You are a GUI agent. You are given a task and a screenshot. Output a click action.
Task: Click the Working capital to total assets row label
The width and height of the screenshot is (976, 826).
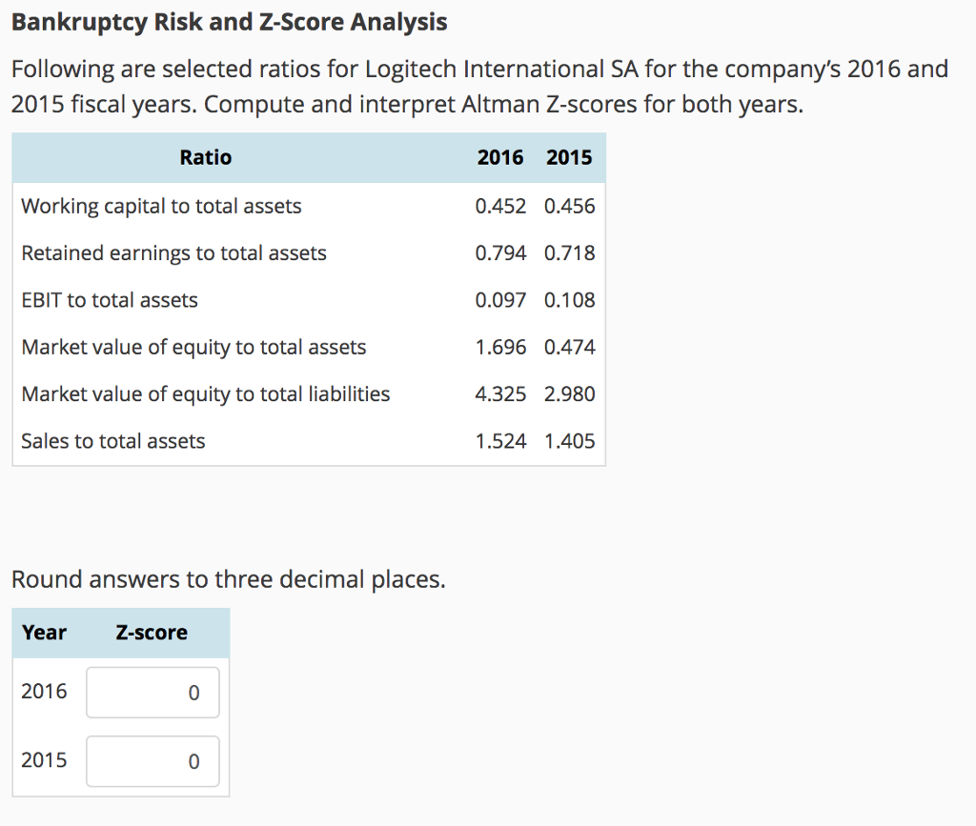point(161,206)
